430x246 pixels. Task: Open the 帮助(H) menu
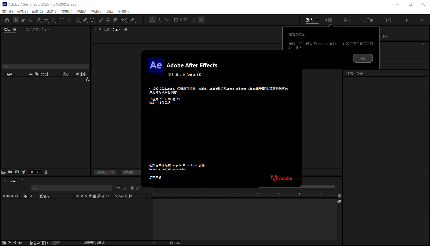123,11
